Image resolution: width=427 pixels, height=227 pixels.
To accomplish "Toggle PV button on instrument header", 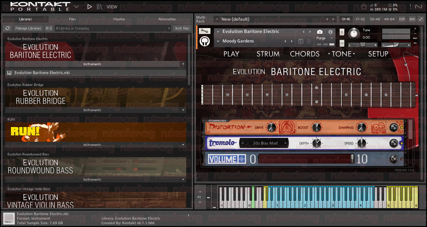I will pos(415,43).
